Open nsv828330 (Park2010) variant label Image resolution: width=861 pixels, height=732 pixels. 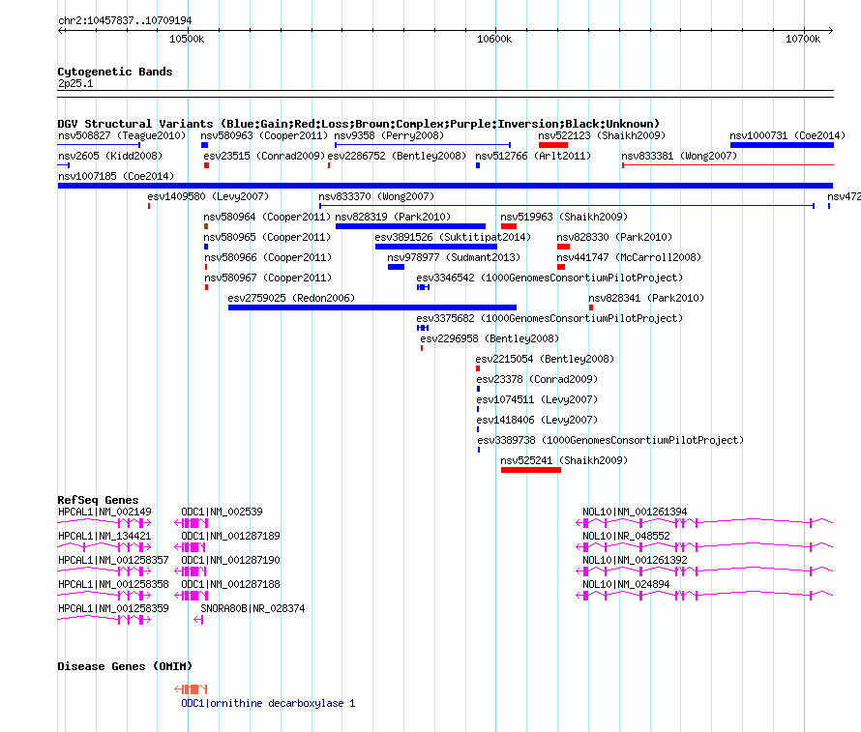[614, 237]
